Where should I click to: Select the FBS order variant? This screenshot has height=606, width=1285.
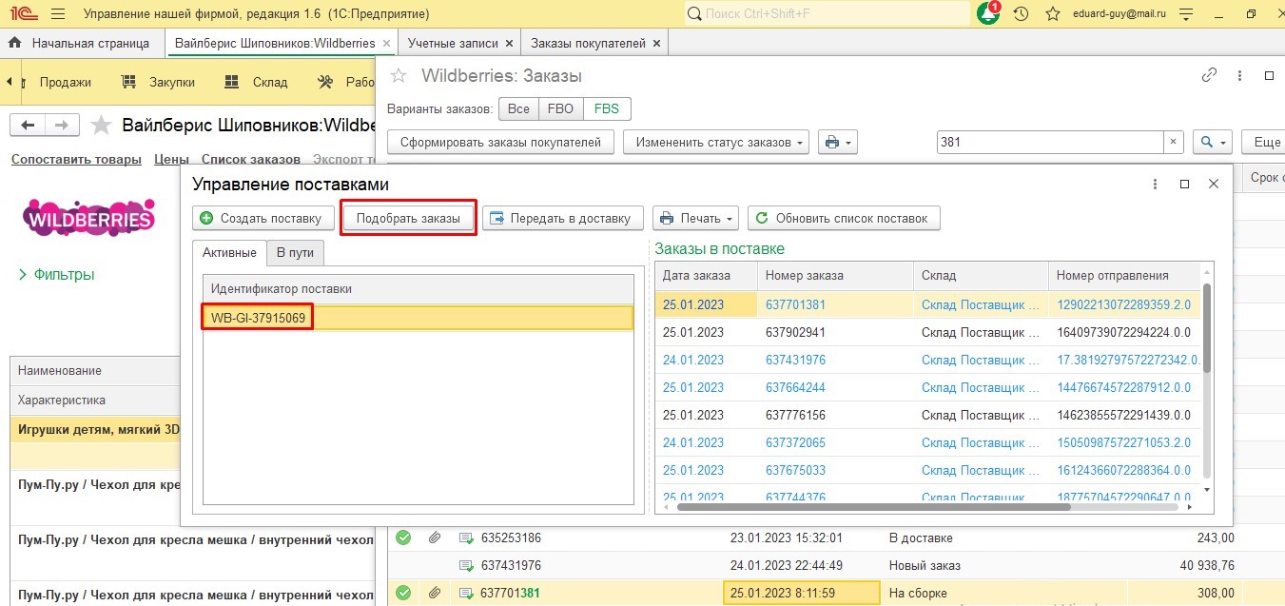click(607, 108)
